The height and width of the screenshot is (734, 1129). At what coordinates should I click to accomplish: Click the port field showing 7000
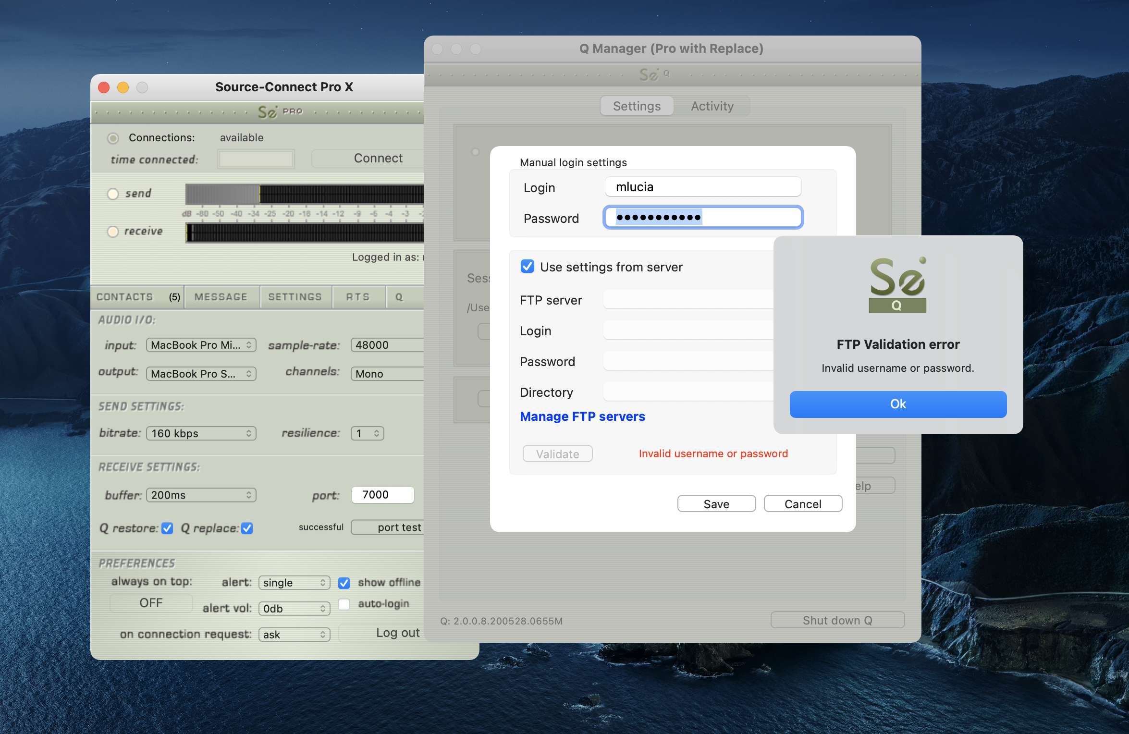[x=382, y=495]
